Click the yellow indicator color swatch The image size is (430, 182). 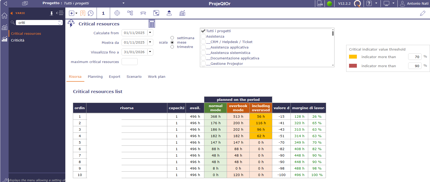coord(353,57)
